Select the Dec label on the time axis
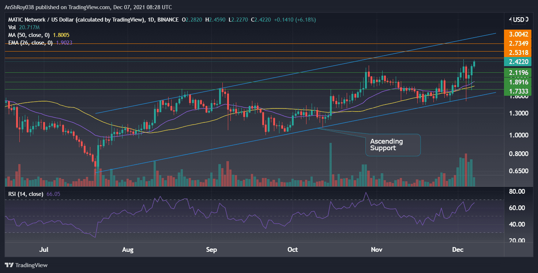This screenshot has width=538, height=273. pos(458,250)
